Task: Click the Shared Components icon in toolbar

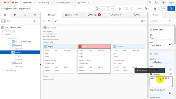Action: tap(155, 9)
